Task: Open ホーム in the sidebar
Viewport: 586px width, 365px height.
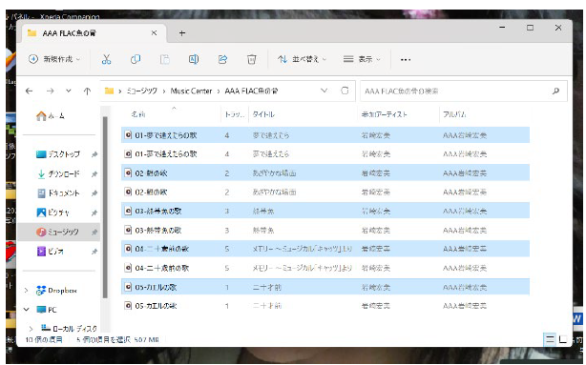Action: click(50, 116)
